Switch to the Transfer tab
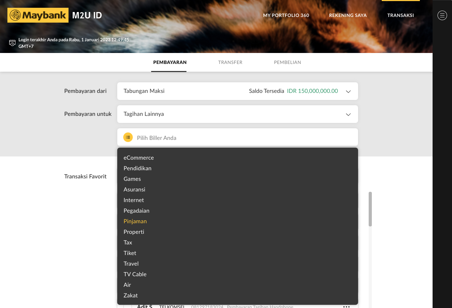 coord(230,63)
